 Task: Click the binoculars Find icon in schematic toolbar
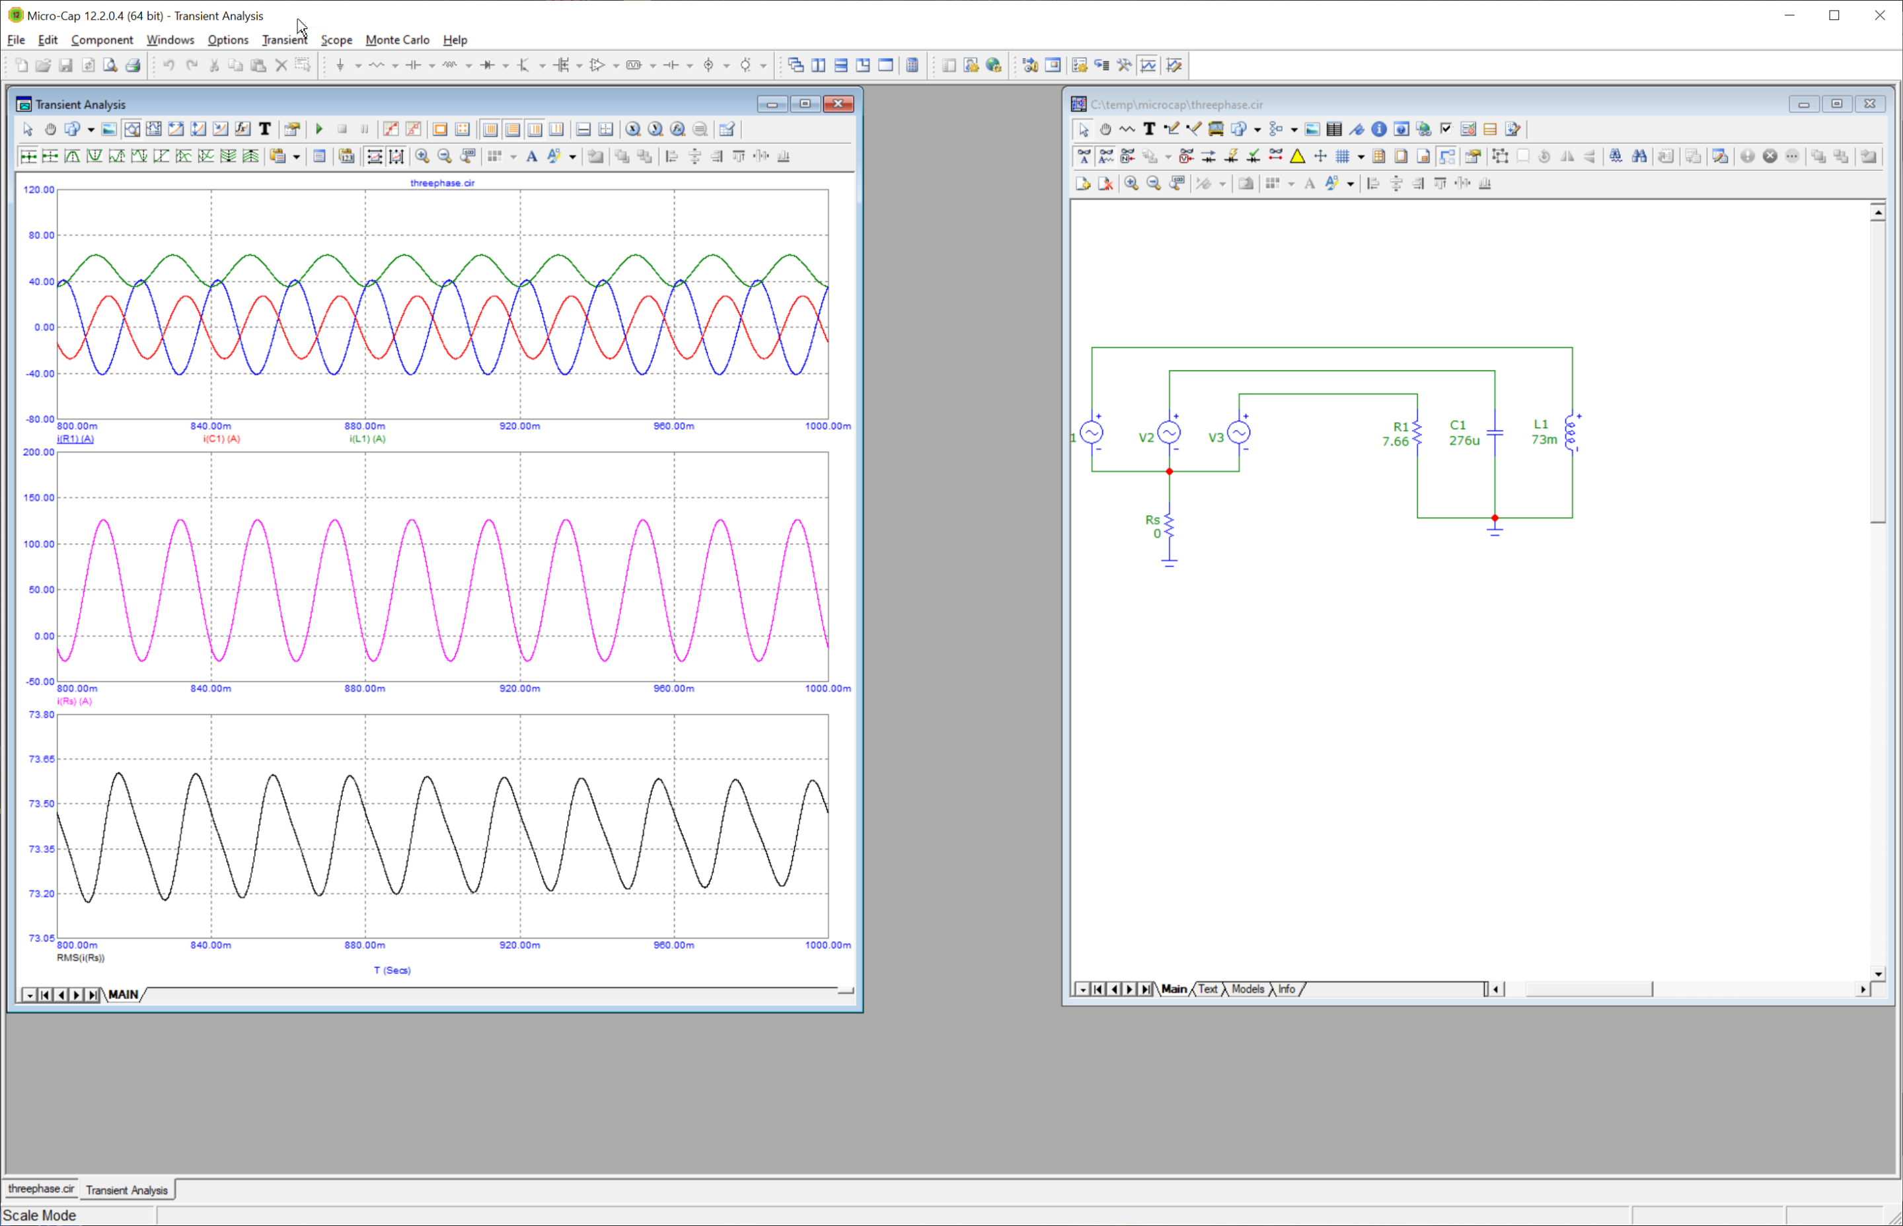(1639, 157)
